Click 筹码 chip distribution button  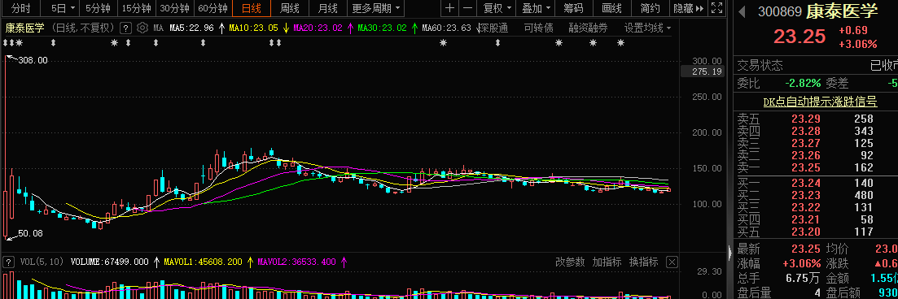pyautogui.click(x=573, y=8)
